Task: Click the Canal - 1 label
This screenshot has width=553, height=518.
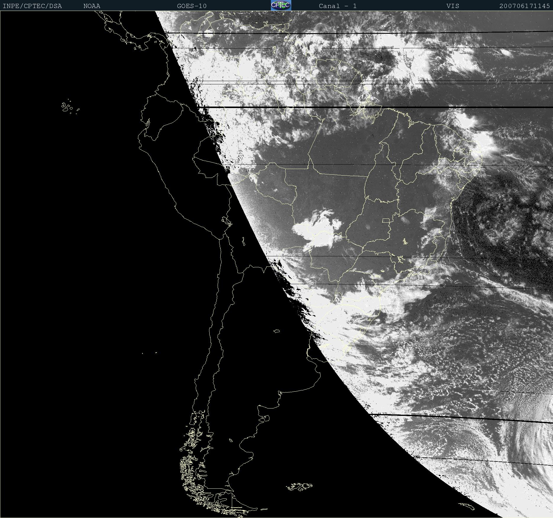Action: coord(338,6)
